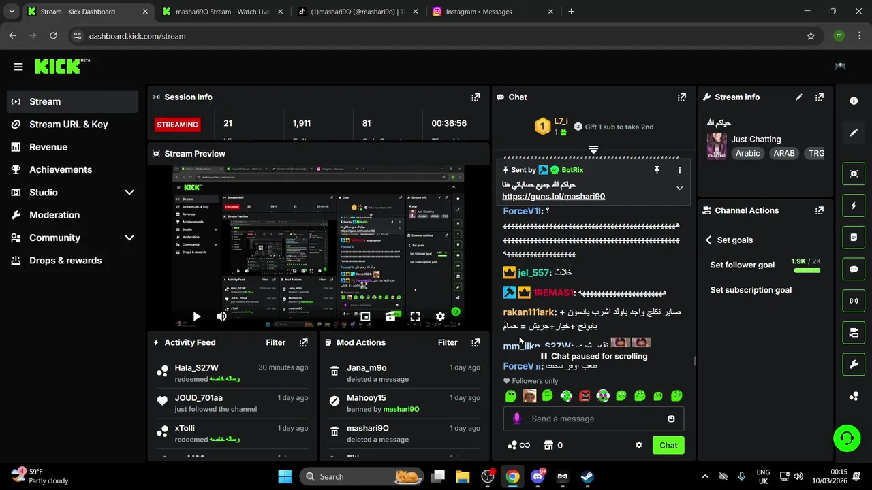Click the lightning bolt icon in the right rail
This screenshot has width=872, height=490.
click(854, 206)
